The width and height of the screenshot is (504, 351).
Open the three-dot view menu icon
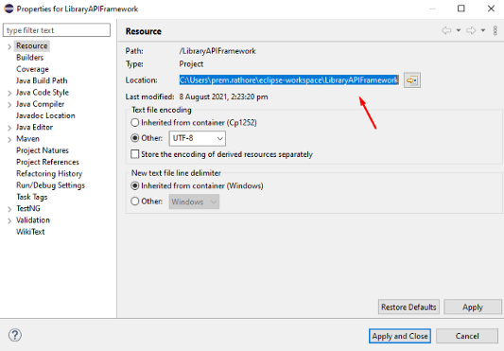click(x=495, y=30)
